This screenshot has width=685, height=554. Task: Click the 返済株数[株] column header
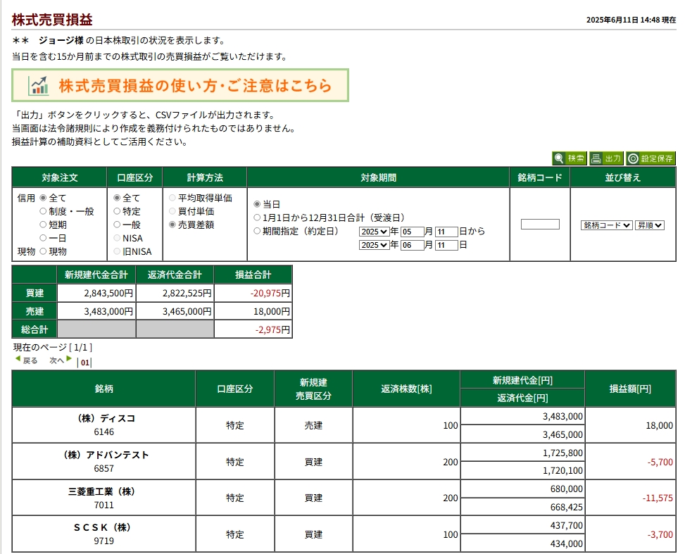[x=406, y=389]
